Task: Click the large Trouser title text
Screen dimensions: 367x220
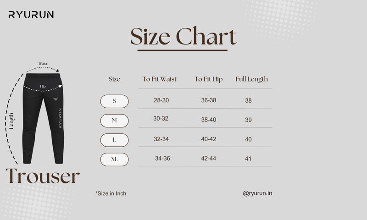Action: pos(43,176)
